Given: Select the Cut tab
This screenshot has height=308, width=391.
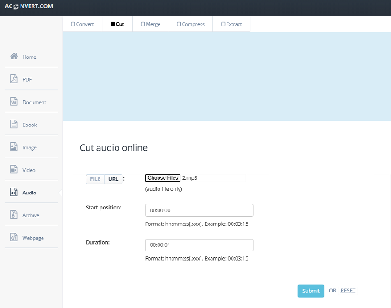Looking at the screenshot, I should (x=117, y=24).
